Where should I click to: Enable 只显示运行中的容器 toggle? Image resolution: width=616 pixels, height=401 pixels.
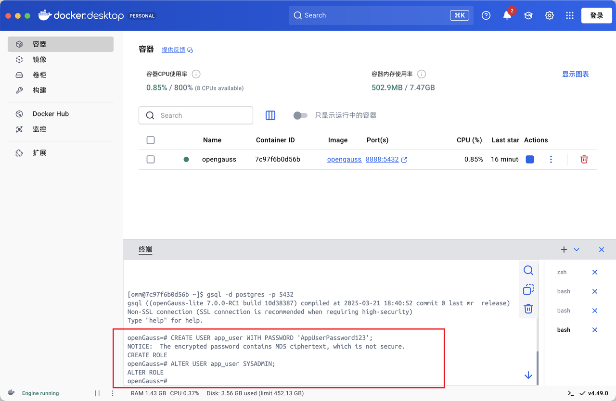[300, 115]
